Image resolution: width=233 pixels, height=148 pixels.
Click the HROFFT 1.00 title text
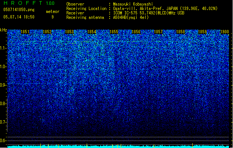tap(29, 3)
